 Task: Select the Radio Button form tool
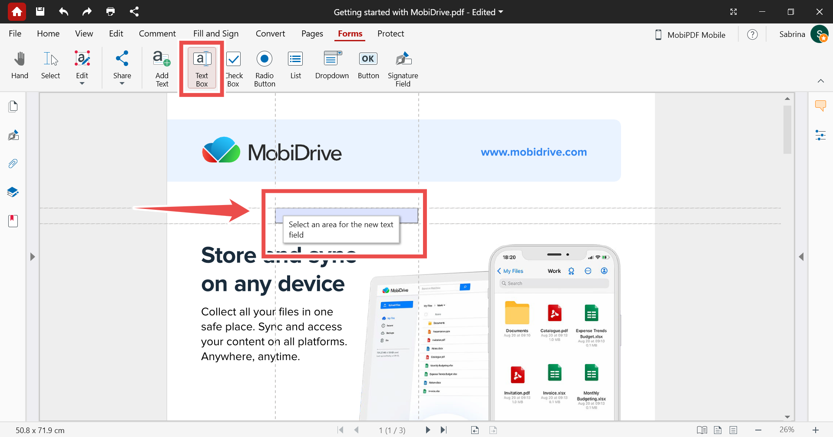point(264,68)
